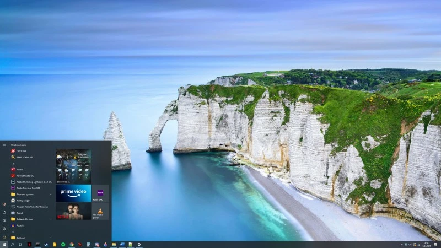Expand the Start menu hamburger icon

(x=4, y=145)
